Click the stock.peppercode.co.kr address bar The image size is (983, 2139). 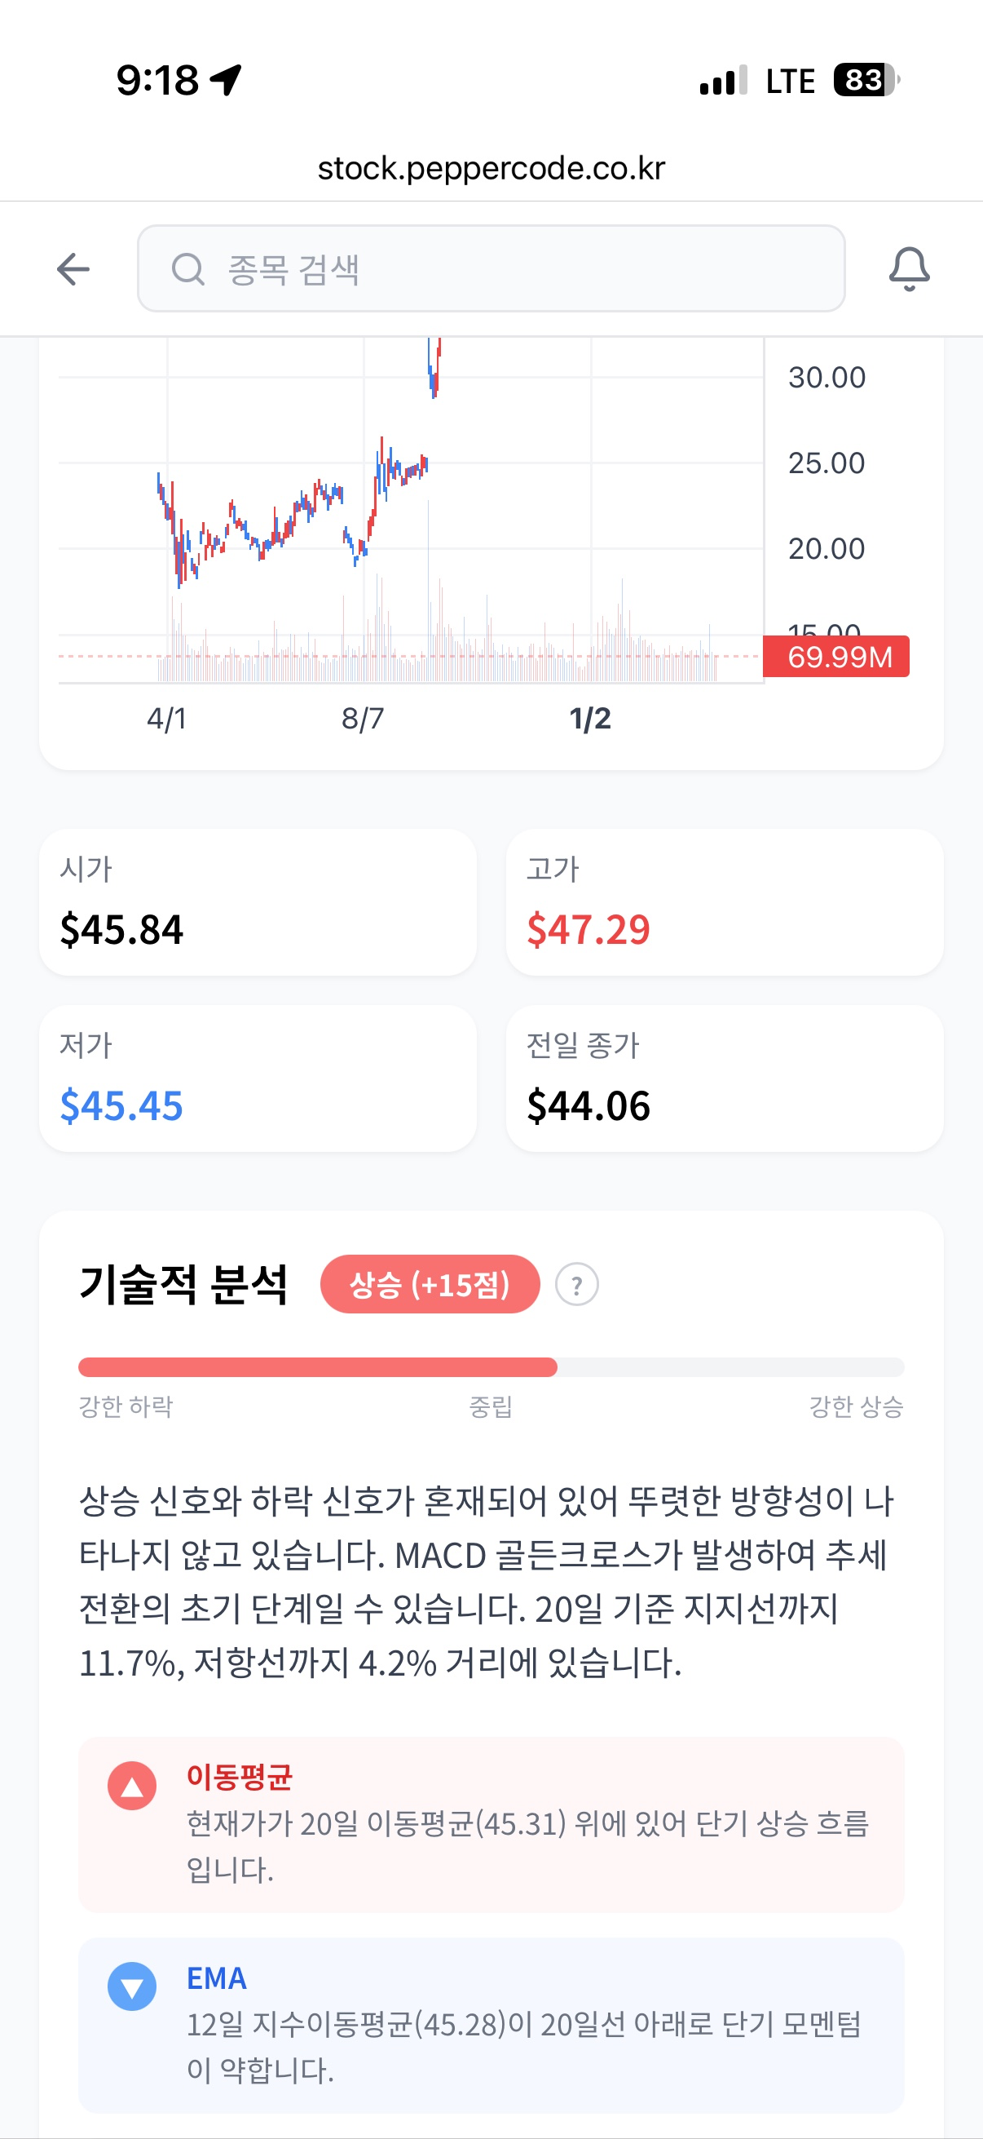coord(491,169)
